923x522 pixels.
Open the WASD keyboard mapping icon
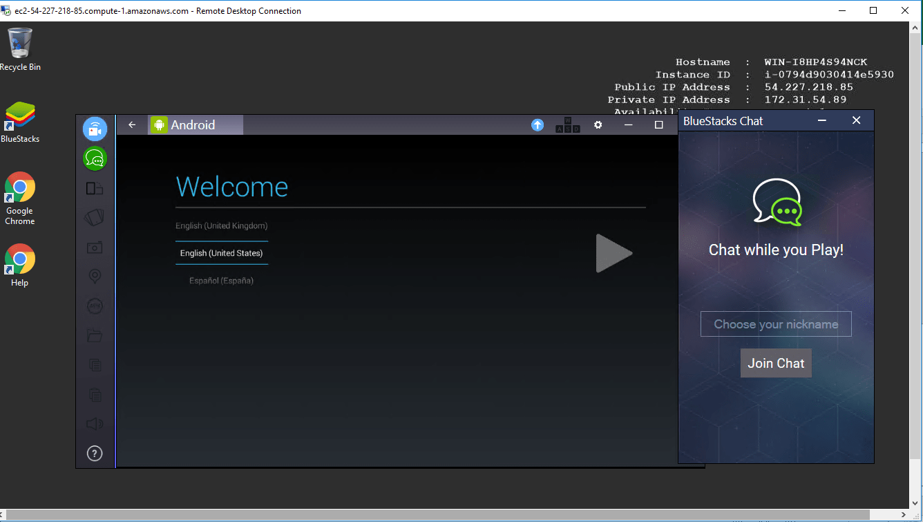pyautogui.click(x=568, y=125)
